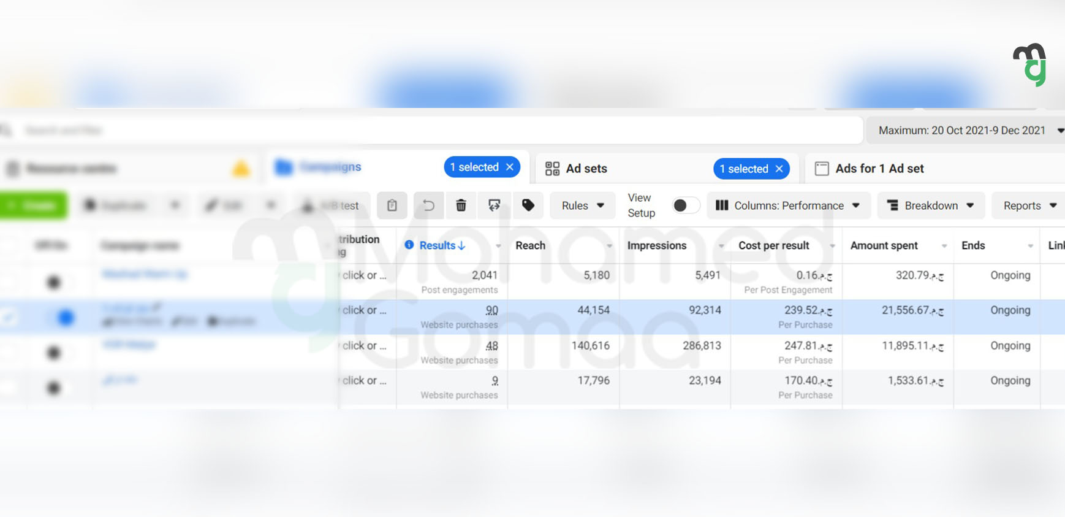Toggle on/off switch for 48 results campaign
Screen dimensions: 1065x517
[x=59, y=352]
